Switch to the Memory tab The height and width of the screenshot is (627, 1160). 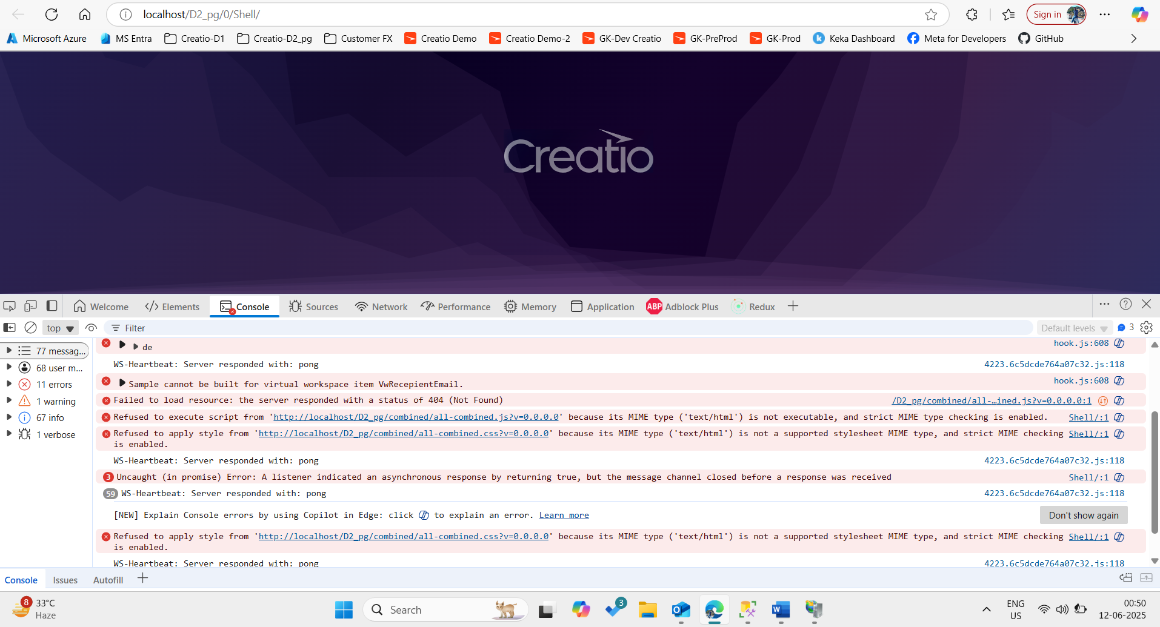[x=530, y=307]
